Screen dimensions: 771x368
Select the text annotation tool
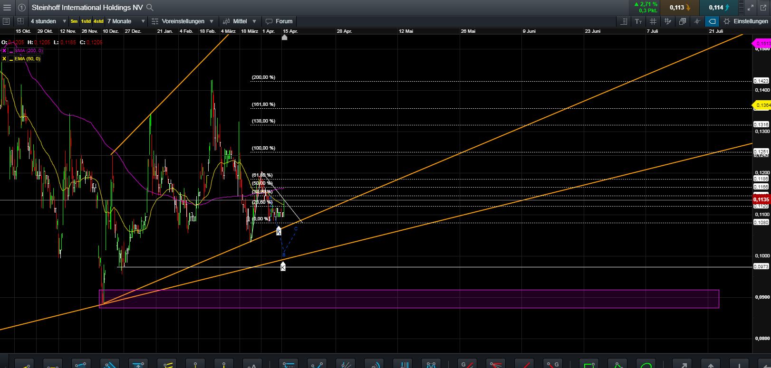(x=638, y=21)
